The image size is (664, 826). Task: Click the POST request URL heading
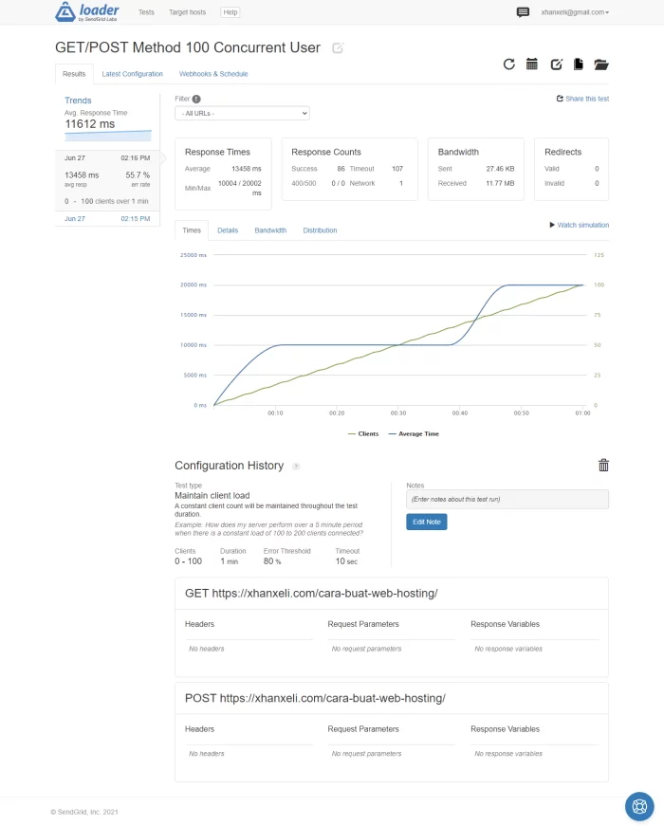(x=315, y=699)
